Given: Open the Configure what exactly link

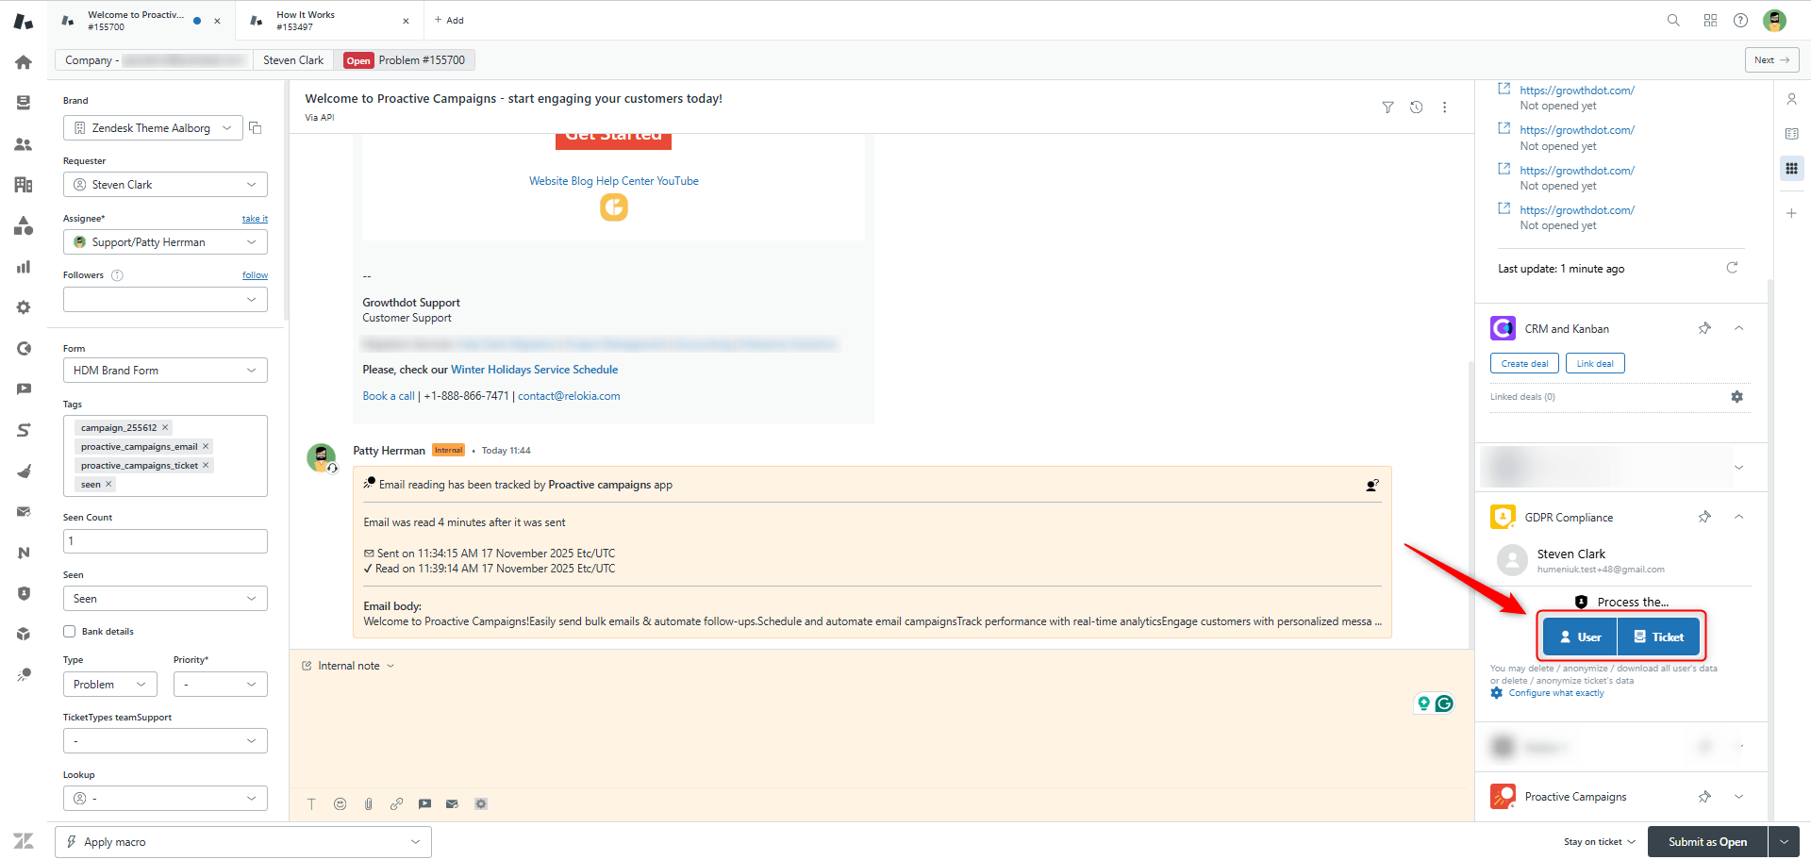Looking at the screenshot, I should click(x=1555, y=692).
